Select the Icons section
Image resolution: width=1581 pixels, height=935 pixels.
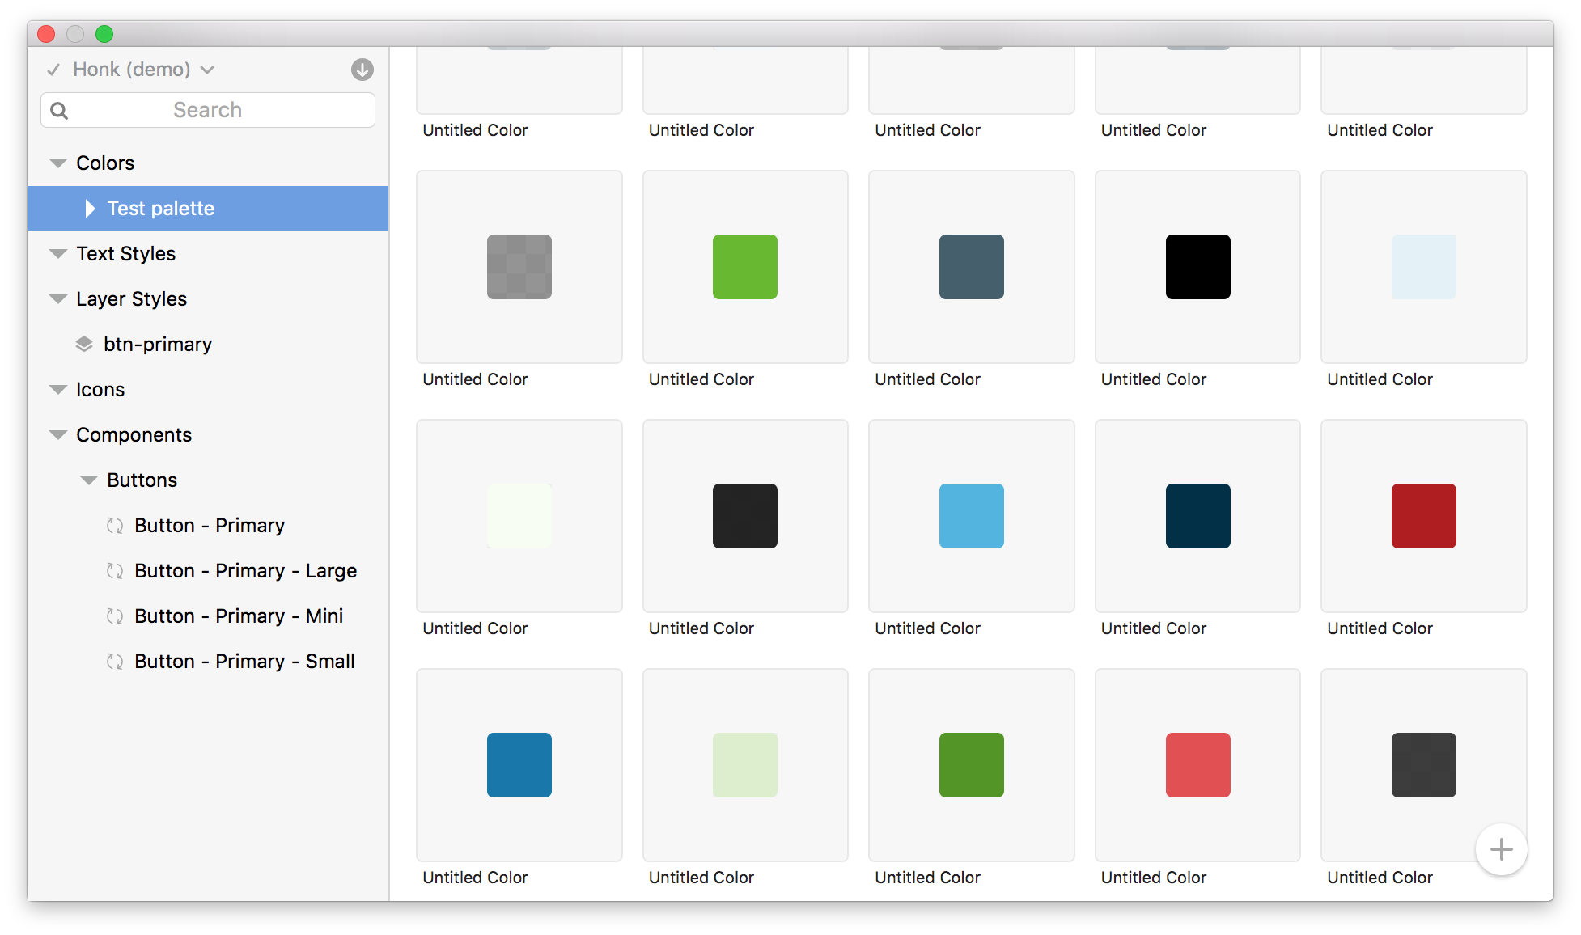(x=100, y=390)
